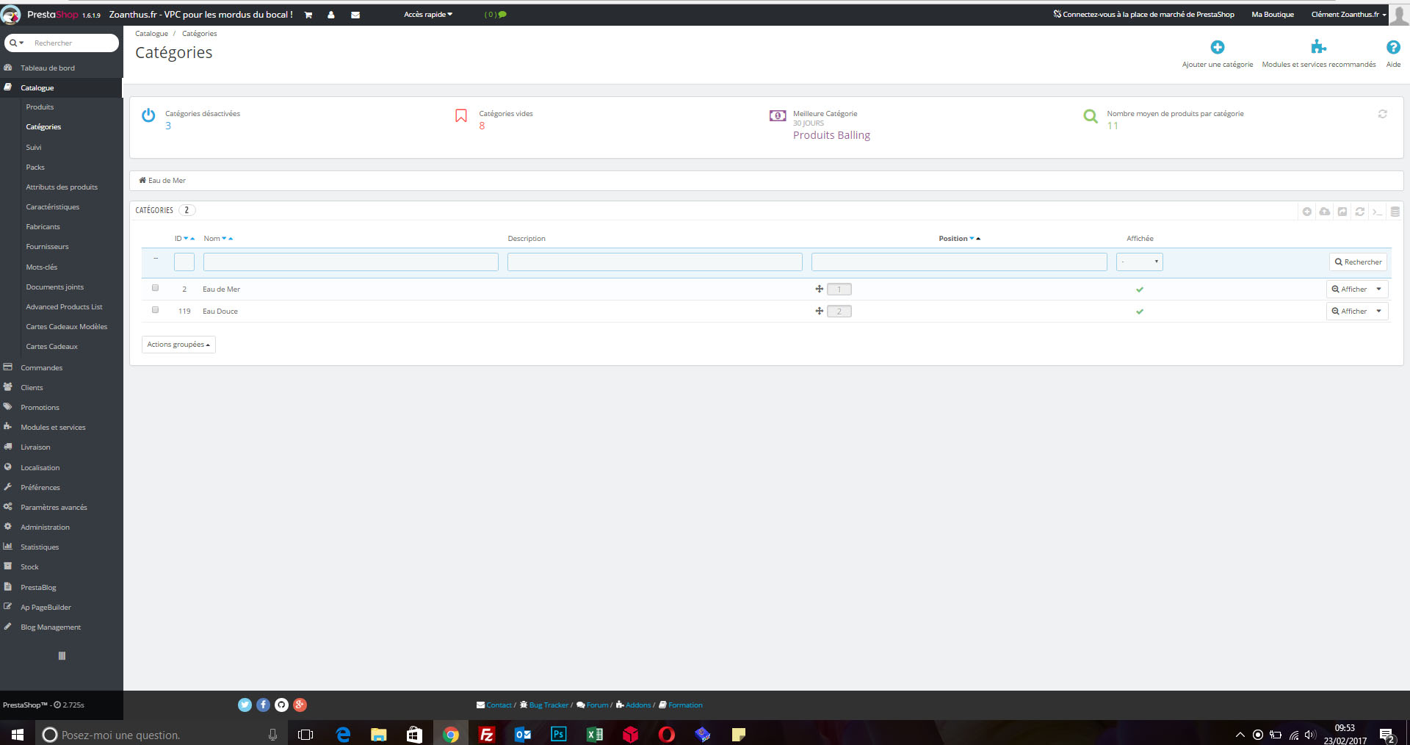Image resolution: width=1410 pixels, height=745 pixels.
Task: Open FileZilla from the taskbar
Action: 487,734
